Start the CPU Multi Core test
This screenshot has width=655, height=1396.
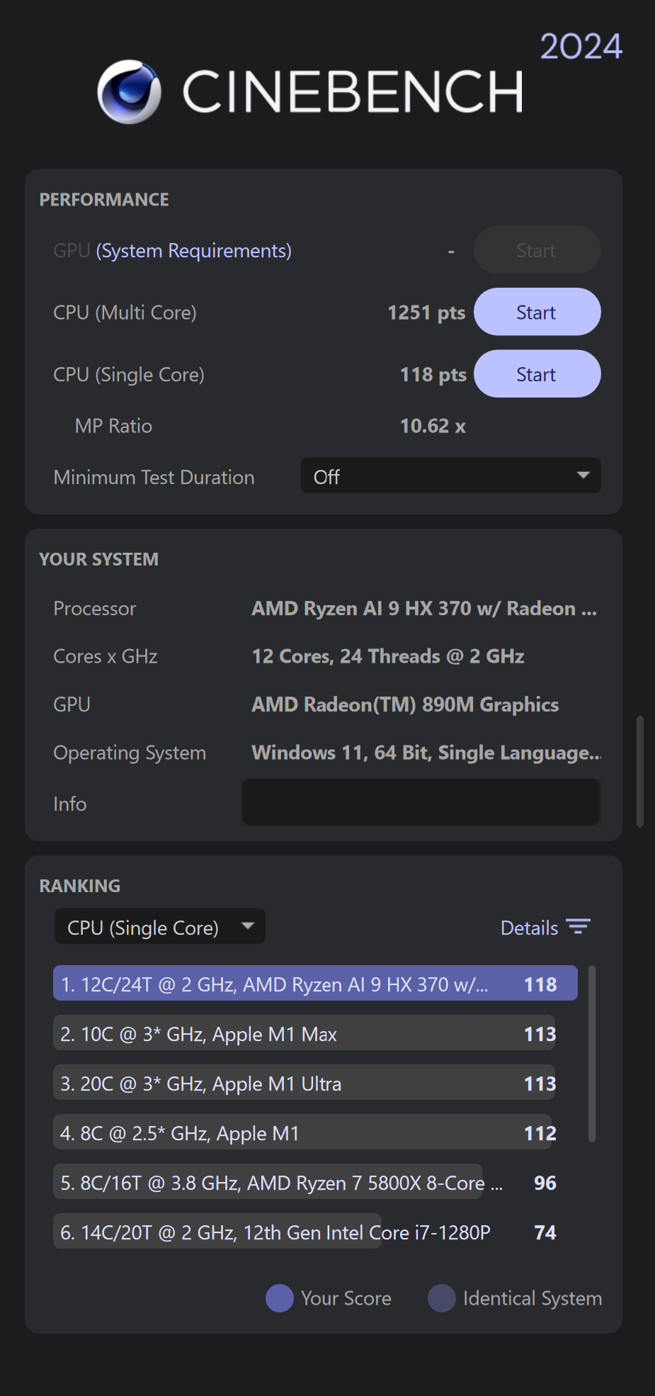[537, 312]
